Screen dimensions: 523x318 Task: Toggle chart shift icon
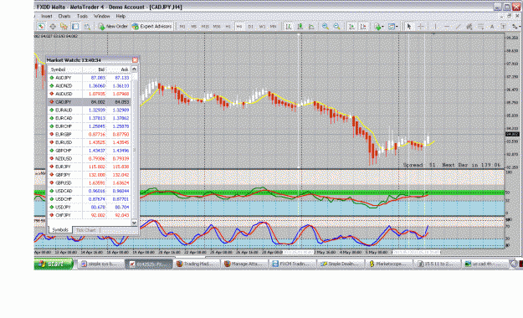[363, 27]
